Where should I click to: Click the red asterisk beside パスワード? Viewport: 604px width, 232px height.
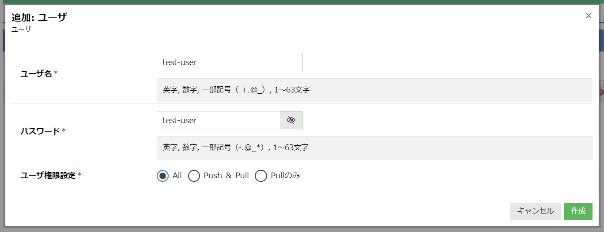pos(64,131)
